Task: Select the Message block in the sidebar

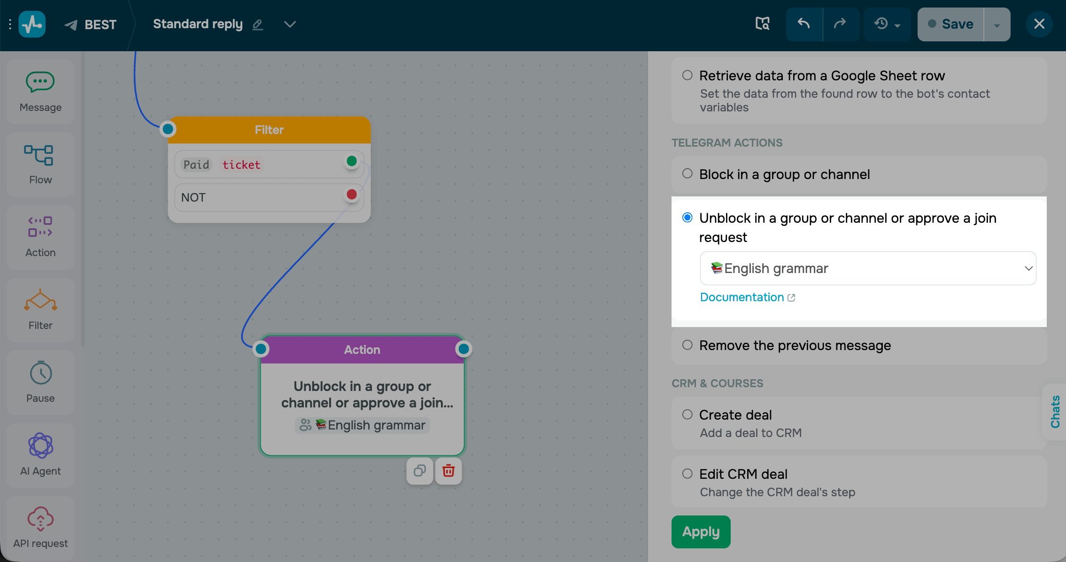Action: 40,92
